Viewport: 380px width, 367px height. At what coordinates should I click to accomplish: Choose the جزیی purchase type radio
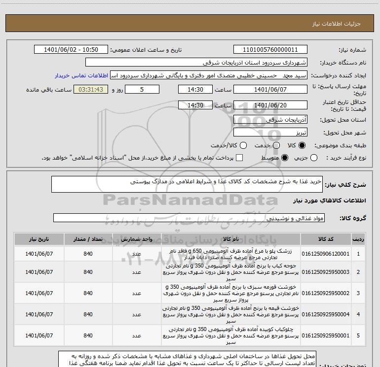click(x=313, y=158)
